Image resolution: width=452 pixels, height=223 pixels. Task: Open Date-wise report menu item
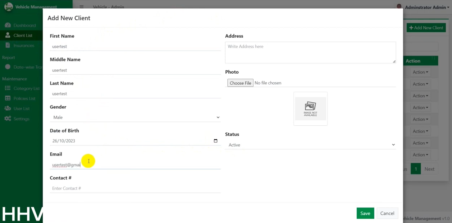[x=27, y=67]
